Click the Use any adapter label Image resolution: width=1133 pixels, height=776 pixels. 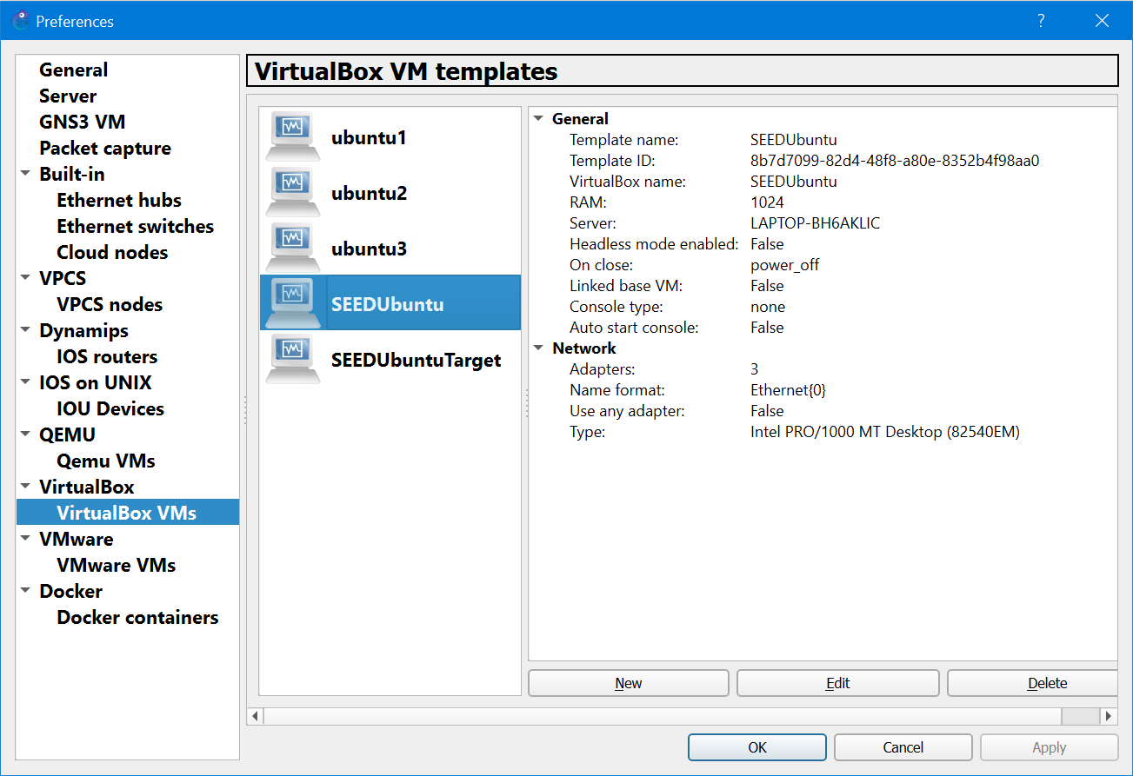pos(627,411)
